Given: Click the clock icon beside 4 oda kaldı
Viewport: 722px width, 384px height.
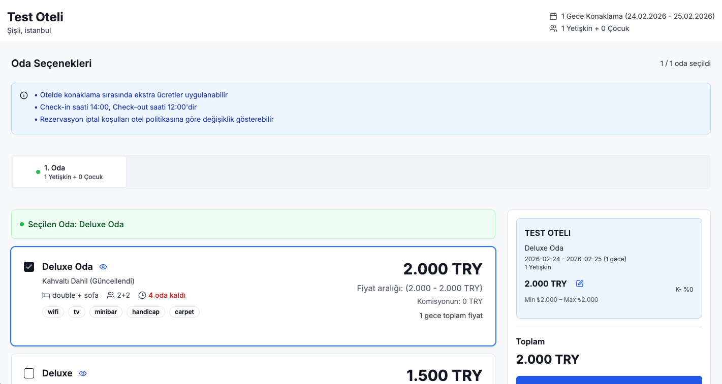Looking at the screenshot, I should click(x=142, y=295).
